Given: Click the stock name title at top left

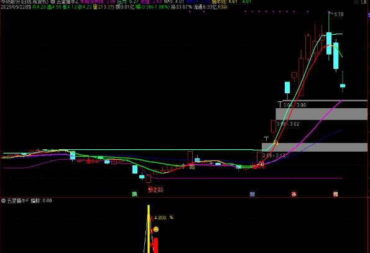Looking at the screenshot, I should click(24, 2).
